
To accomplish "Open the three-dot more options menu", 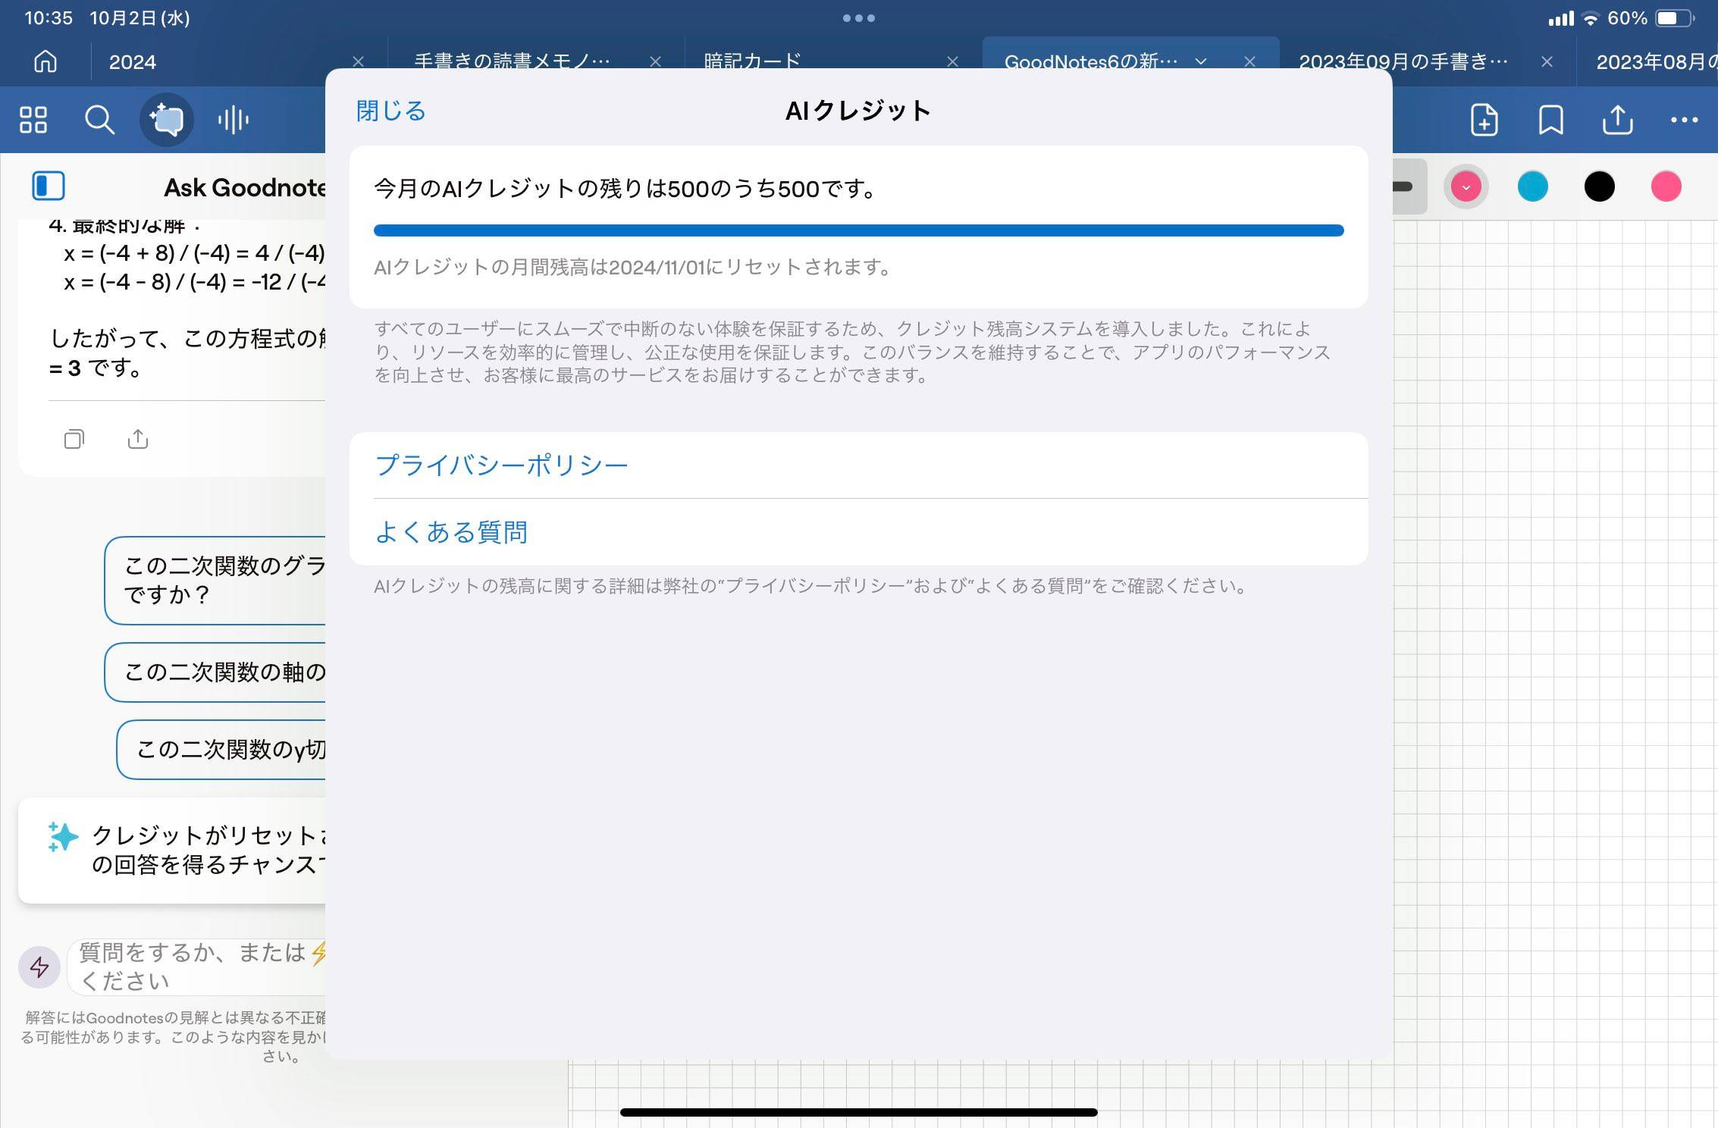I will tap(1684, 120).
